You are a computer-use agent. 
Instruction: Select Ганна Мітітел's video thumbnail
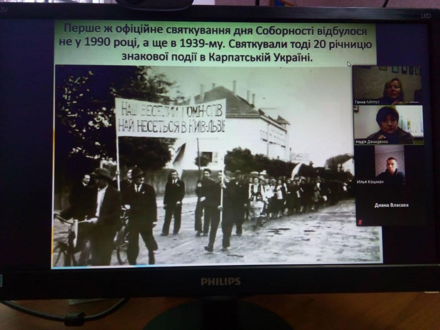(x=387, y=85)
